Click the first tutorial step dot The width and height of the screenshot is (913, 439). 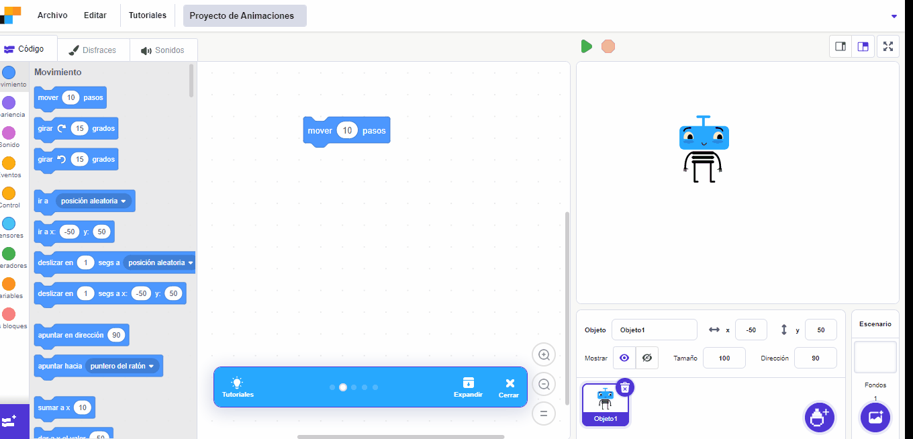point(332,387)
